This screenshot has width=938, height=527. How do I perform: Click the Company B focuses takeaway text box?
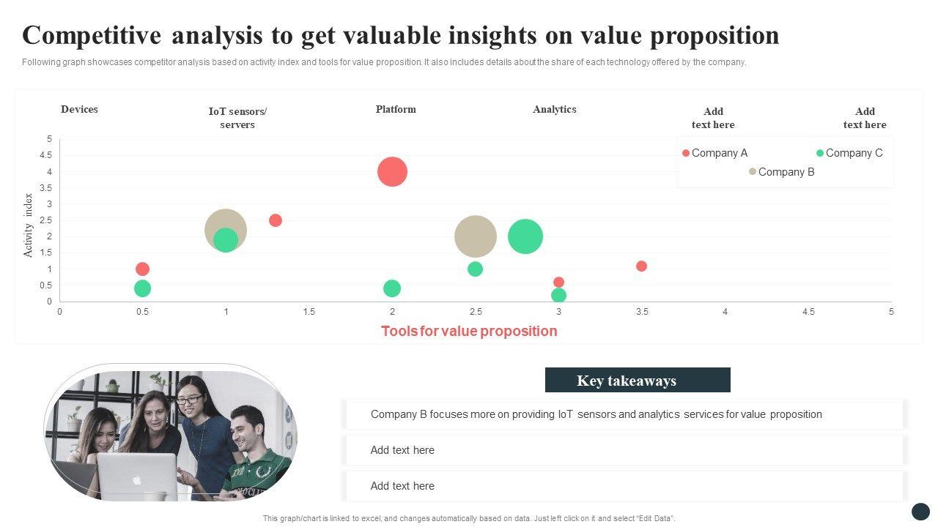tap(624, 414)
